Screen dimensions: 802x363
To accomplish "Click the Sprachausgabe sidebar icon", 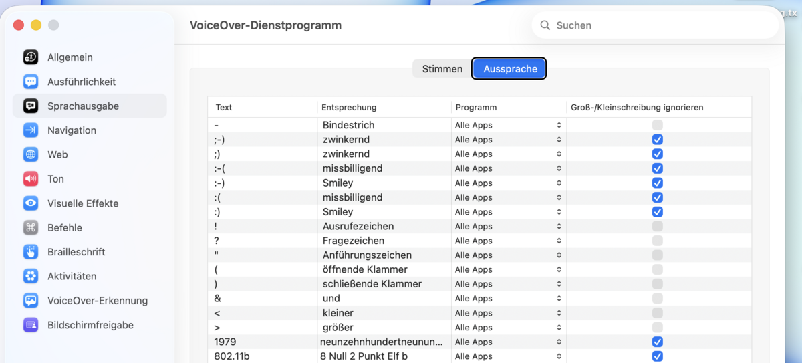I will 31,106.
